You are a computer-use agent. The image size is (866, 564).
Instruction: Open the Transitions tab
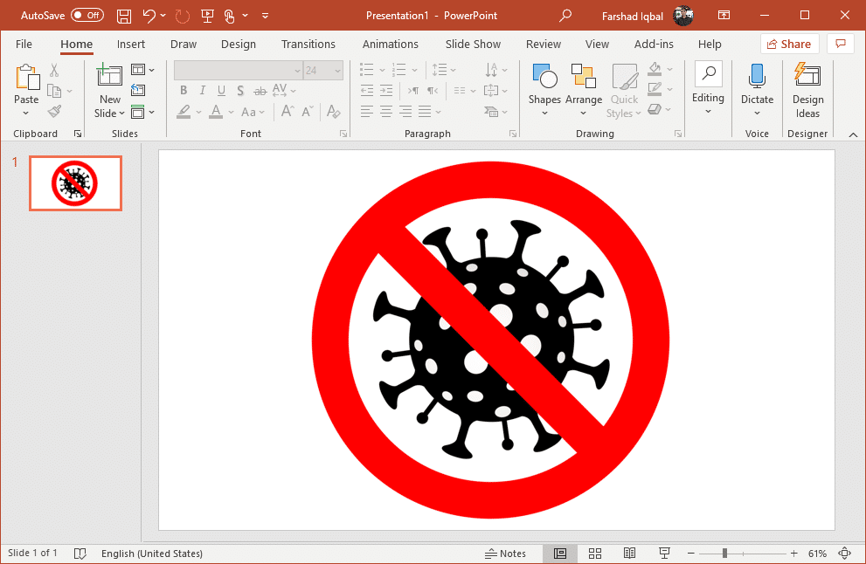click(x=308, y=45)
